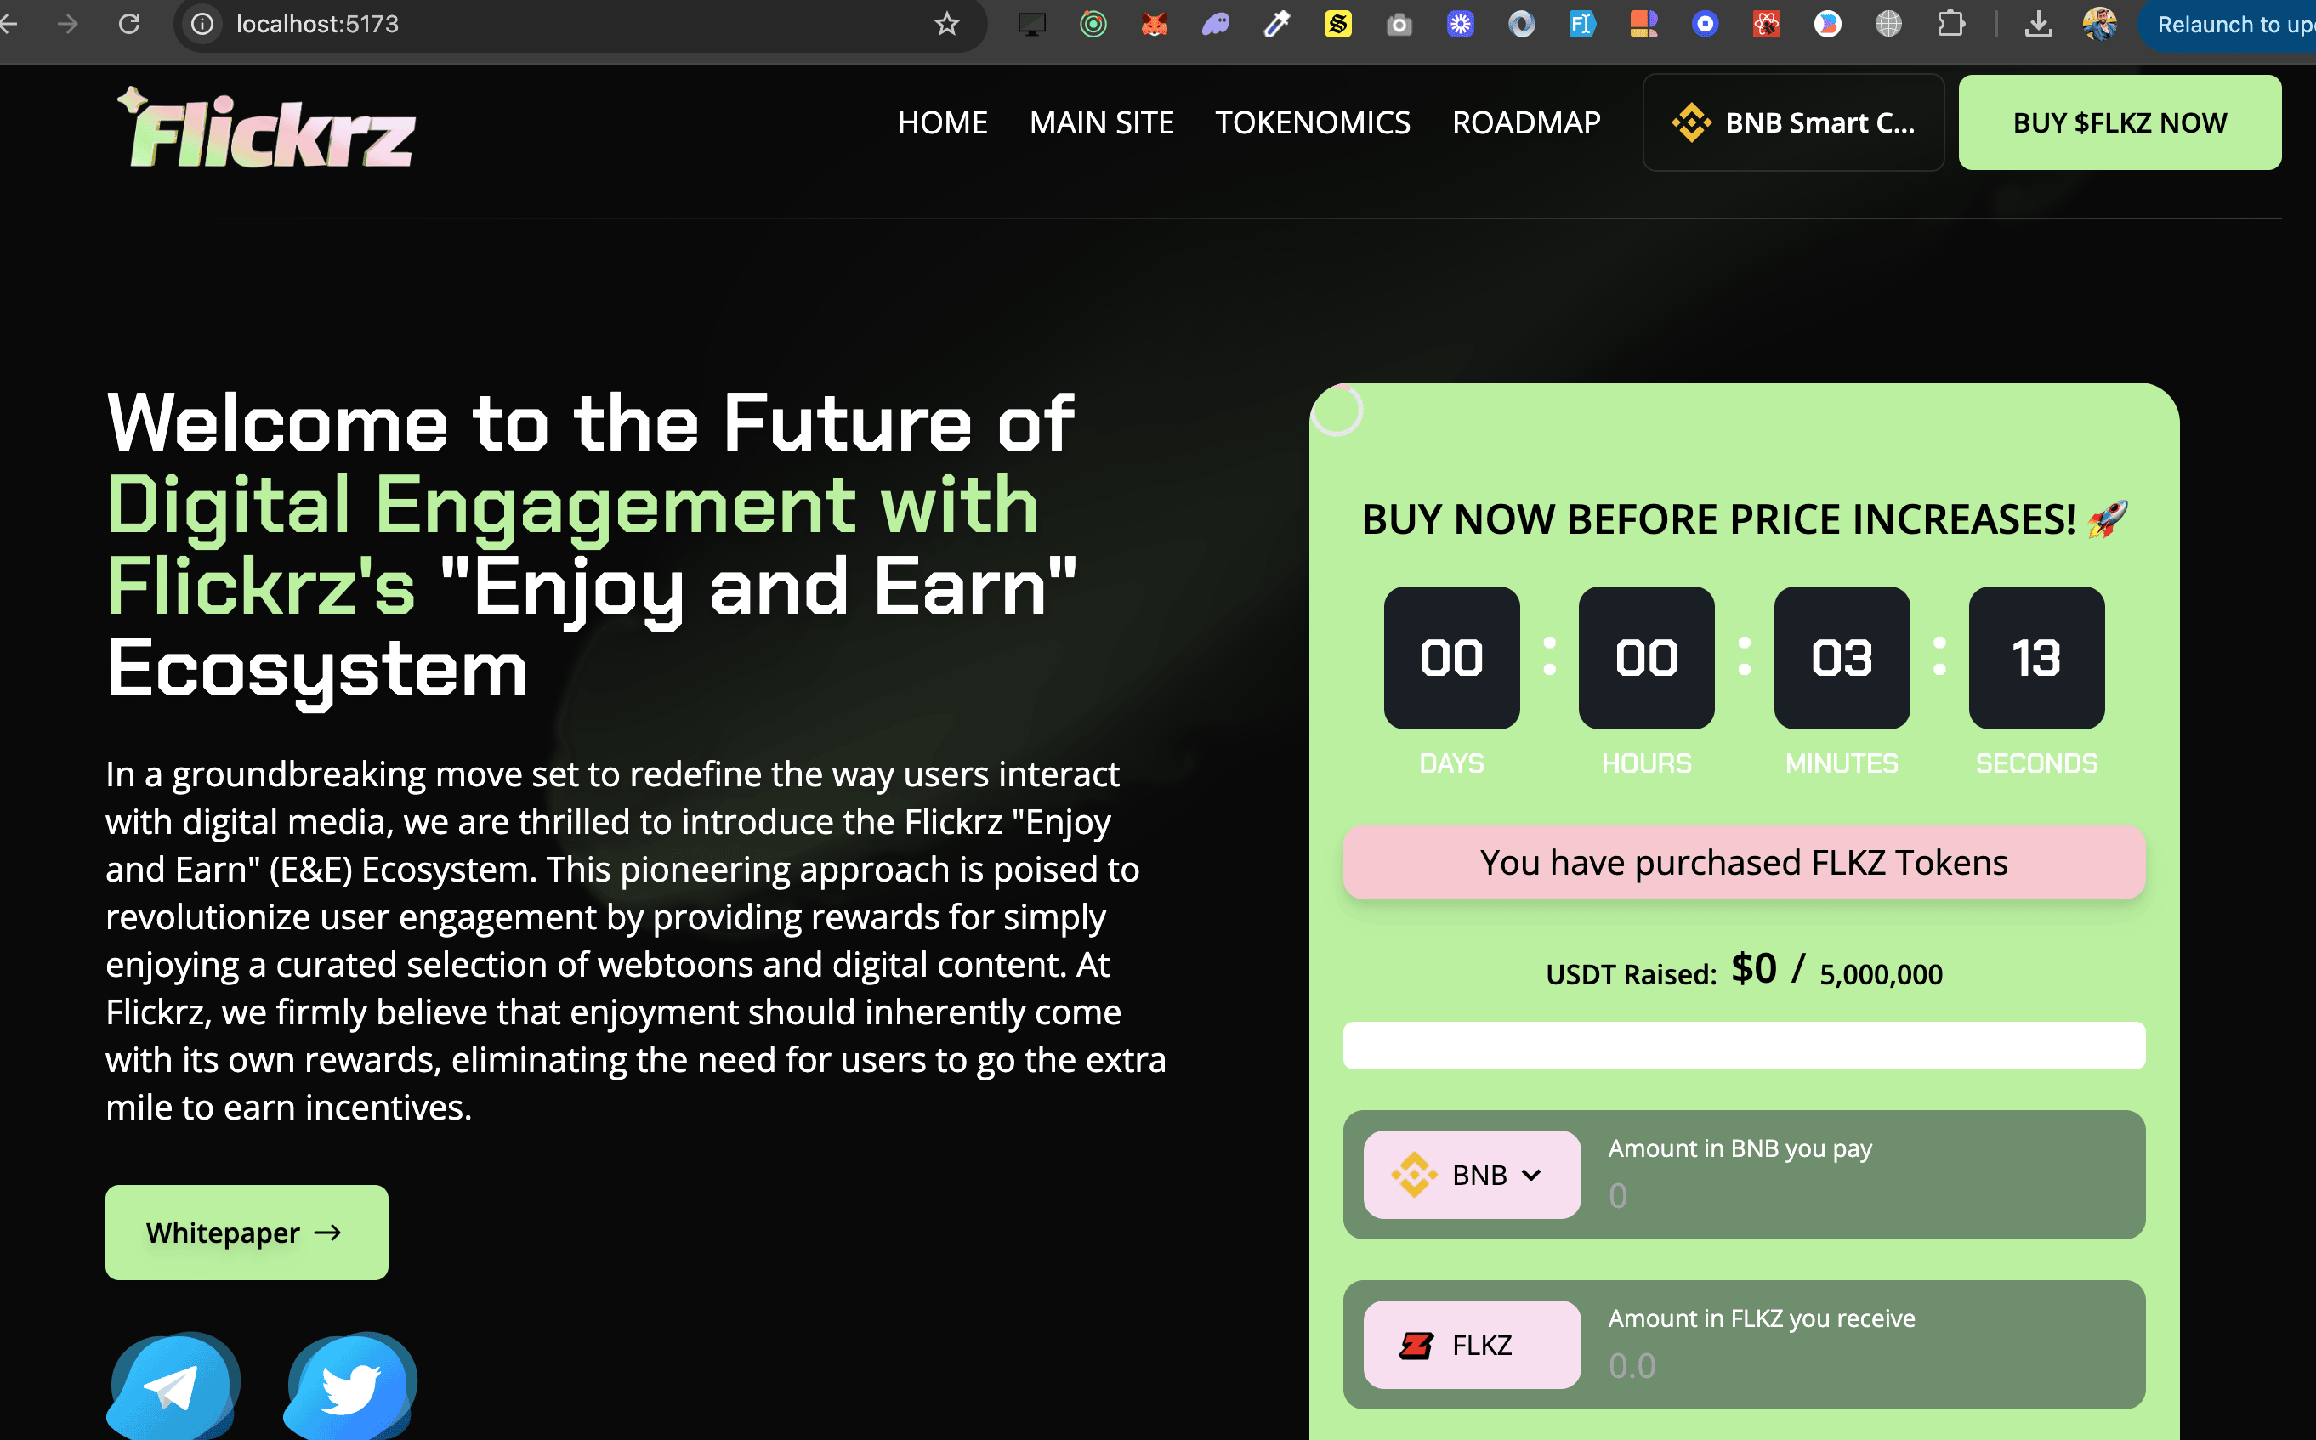Open the screenshot camera extension
Screen dimensions: 2316x1440
pos(1399,24)
